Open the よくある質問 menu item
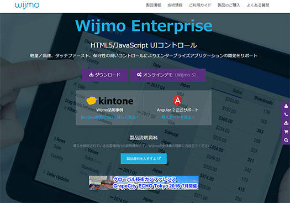 (x=258, y=5)
